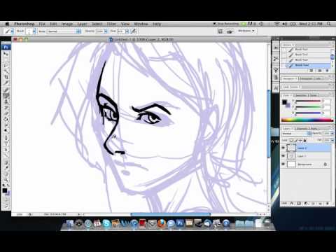Open brush Opacity slider dropdown
The height and width of the screenshot is (252, 336).
(x=106, y=31)
